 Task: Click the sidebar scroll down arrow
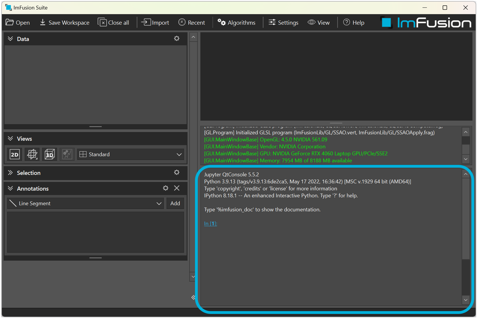coord(193,277)
